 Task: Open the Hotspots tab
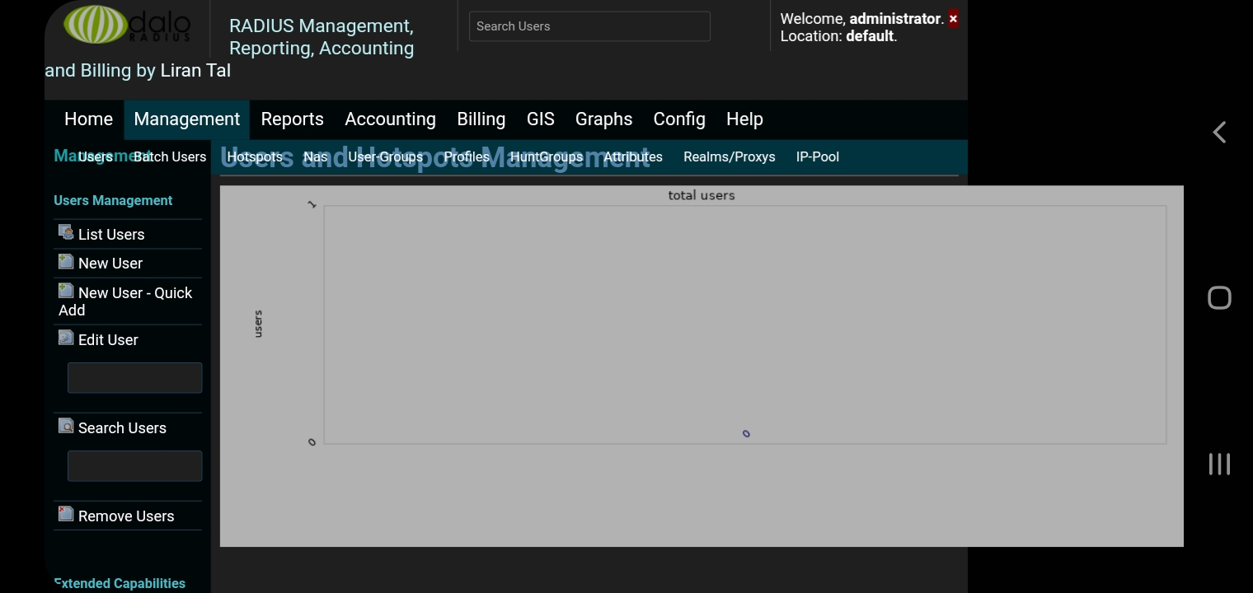[x=255, y=156]
